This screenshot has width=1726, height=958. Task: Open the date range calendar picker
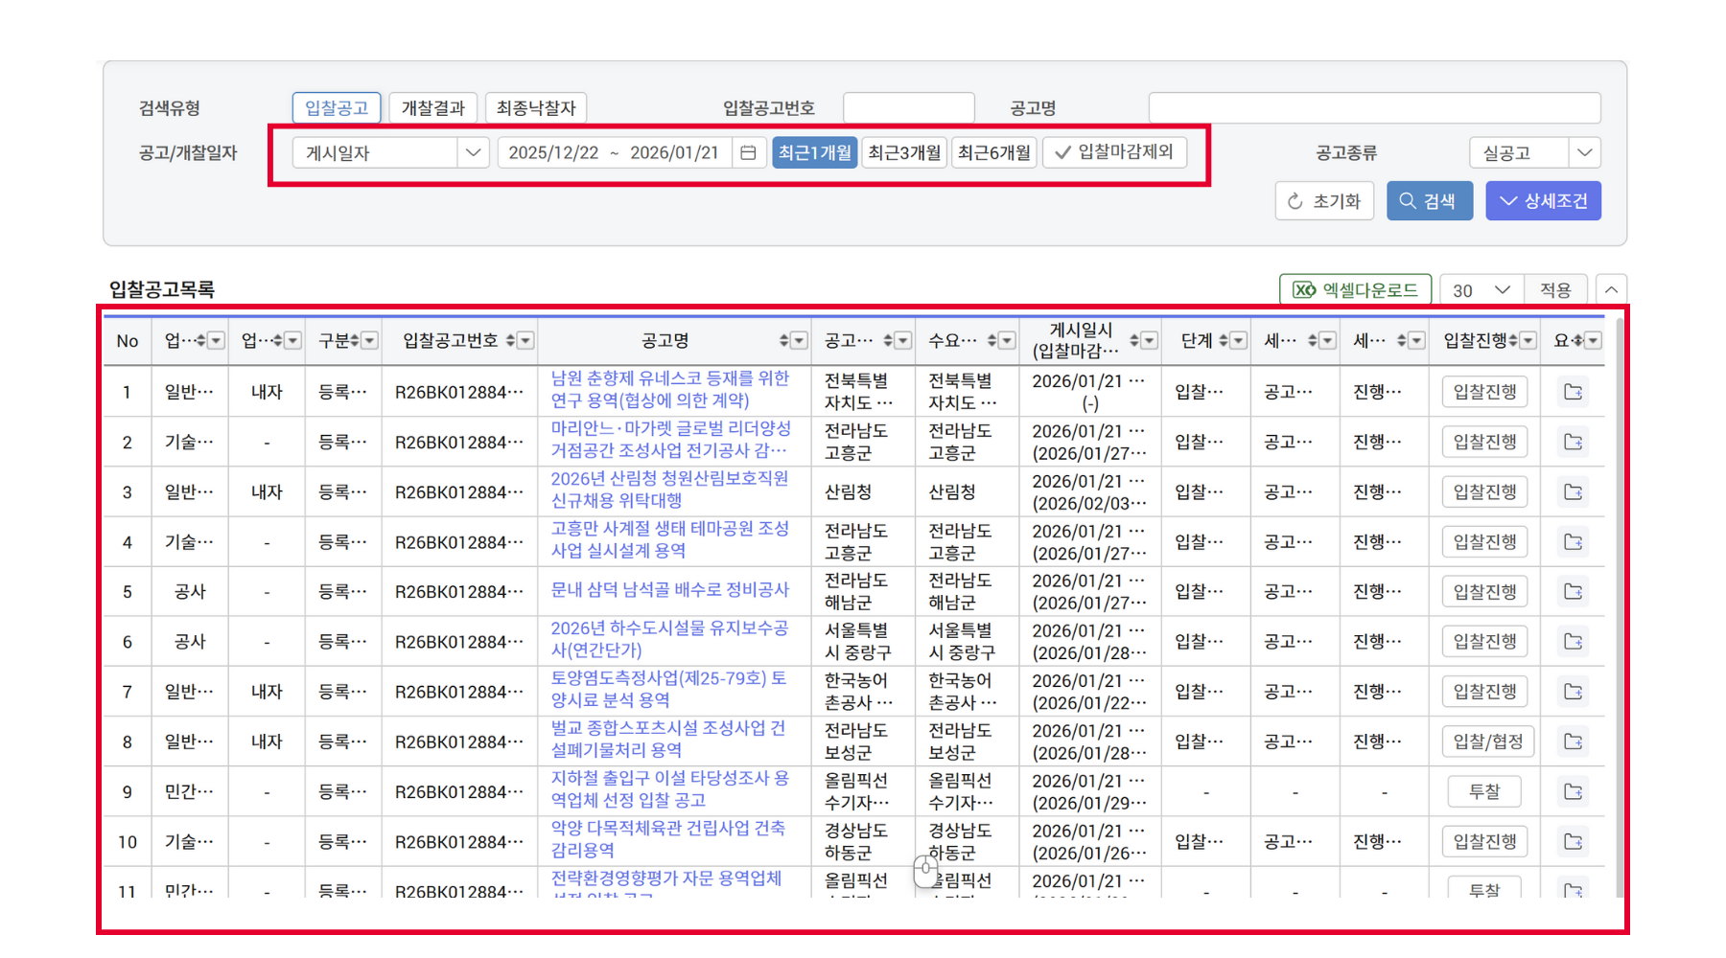(x=748, y=153)
